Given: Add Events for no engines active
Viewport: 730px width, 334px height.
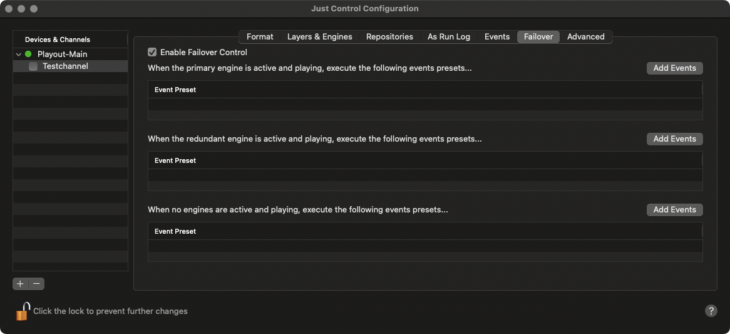Looking at the screenshot, I should 675,210.
